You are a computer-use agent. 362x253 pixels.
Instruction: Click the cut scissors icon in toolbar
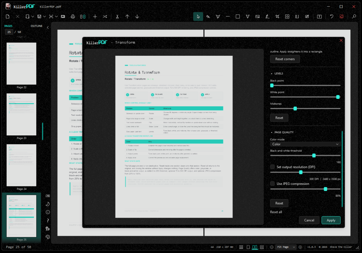[117, 17]
